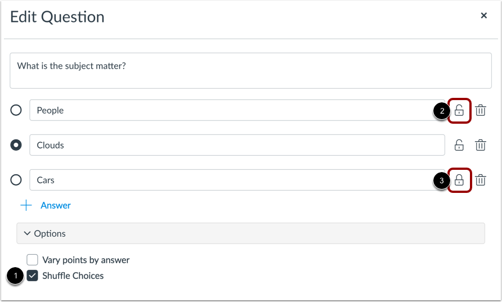Viewport: 502px width, 302px height.
Task: Click the plus icon to add answer
Action: [x=26, y=205]
